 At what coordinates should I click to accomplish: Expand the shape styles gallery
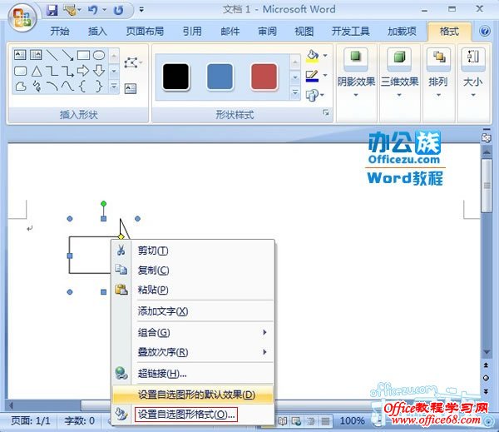point(295,92)
